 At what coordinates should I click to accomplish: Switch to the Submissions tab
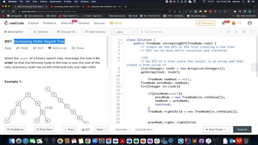click(x=95, y=32)
